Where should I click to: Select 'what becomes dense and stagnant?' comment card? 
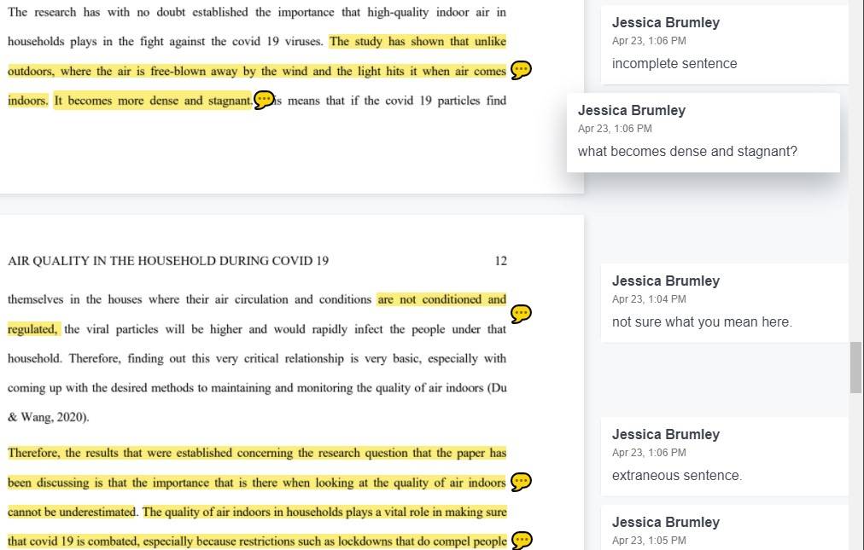coord(703,132)
